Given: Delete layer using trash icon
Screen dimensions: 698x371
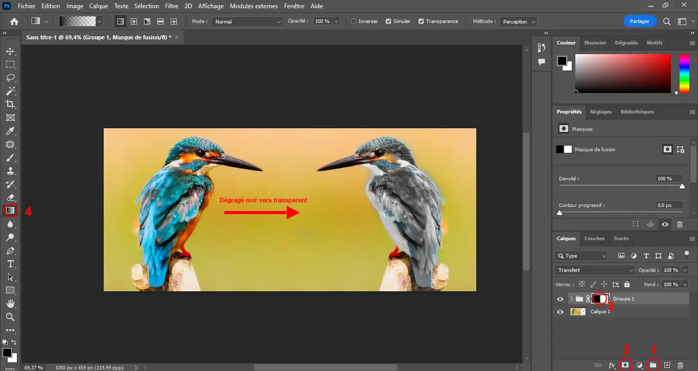Looking at the screenshot, I should pos(680,365).
